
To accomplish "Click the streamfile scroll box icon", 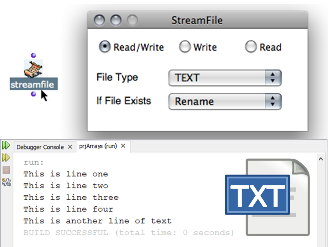I will tap(33, 69).
